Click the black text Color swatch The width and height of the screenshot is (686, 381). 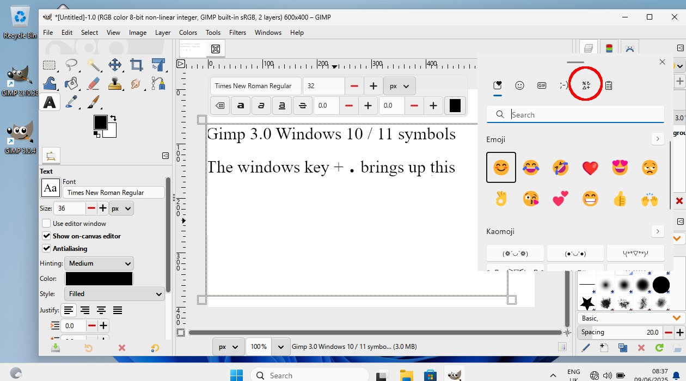(99, 279)
